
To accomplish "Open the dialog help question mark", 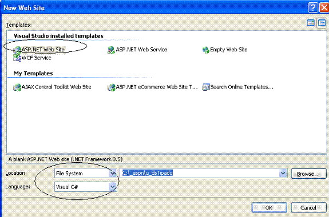I will coord(313,8).
